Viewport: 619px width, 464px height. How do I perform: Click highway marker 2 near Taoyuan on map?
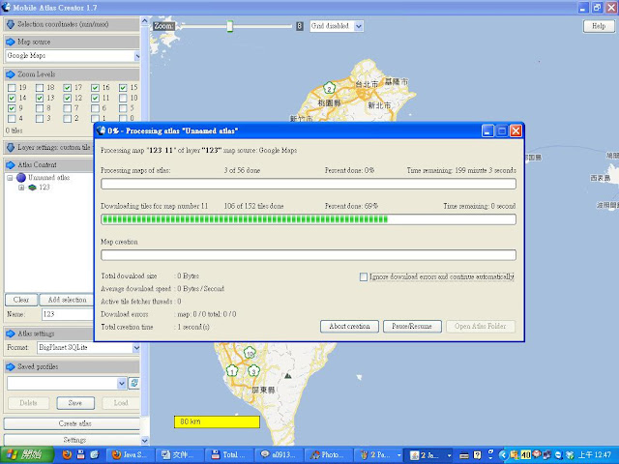(329, 88)
